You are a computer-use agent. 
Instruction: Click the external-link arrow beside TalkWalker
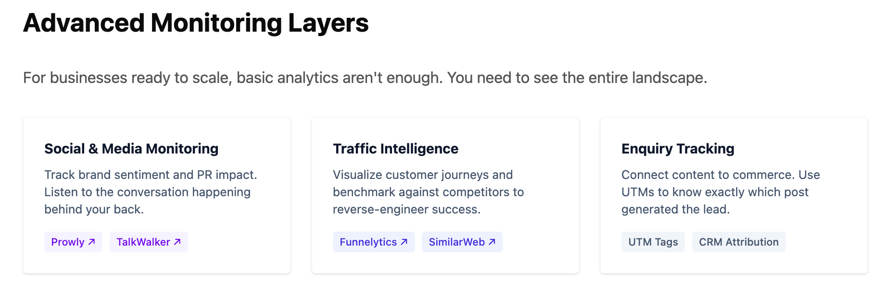click(x=177, y=242)
